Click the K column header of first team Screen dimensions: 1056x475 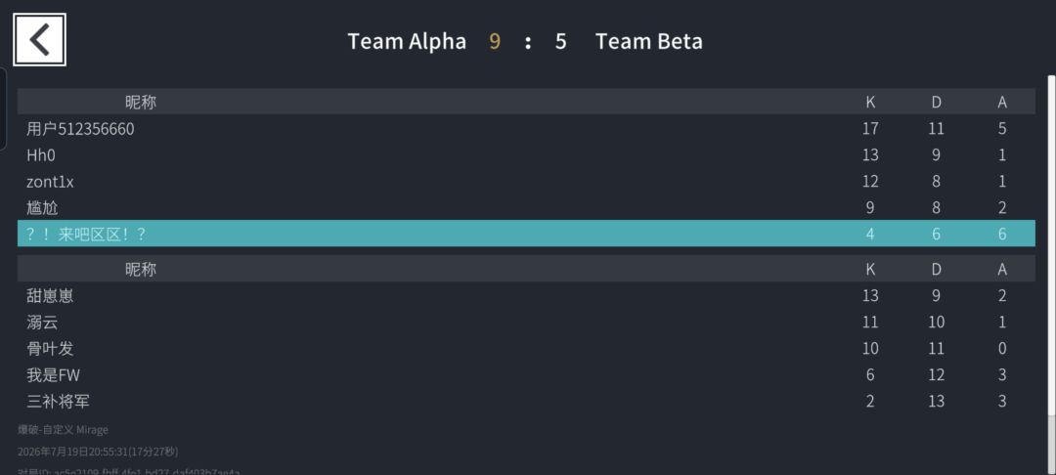tap(870, 103)
